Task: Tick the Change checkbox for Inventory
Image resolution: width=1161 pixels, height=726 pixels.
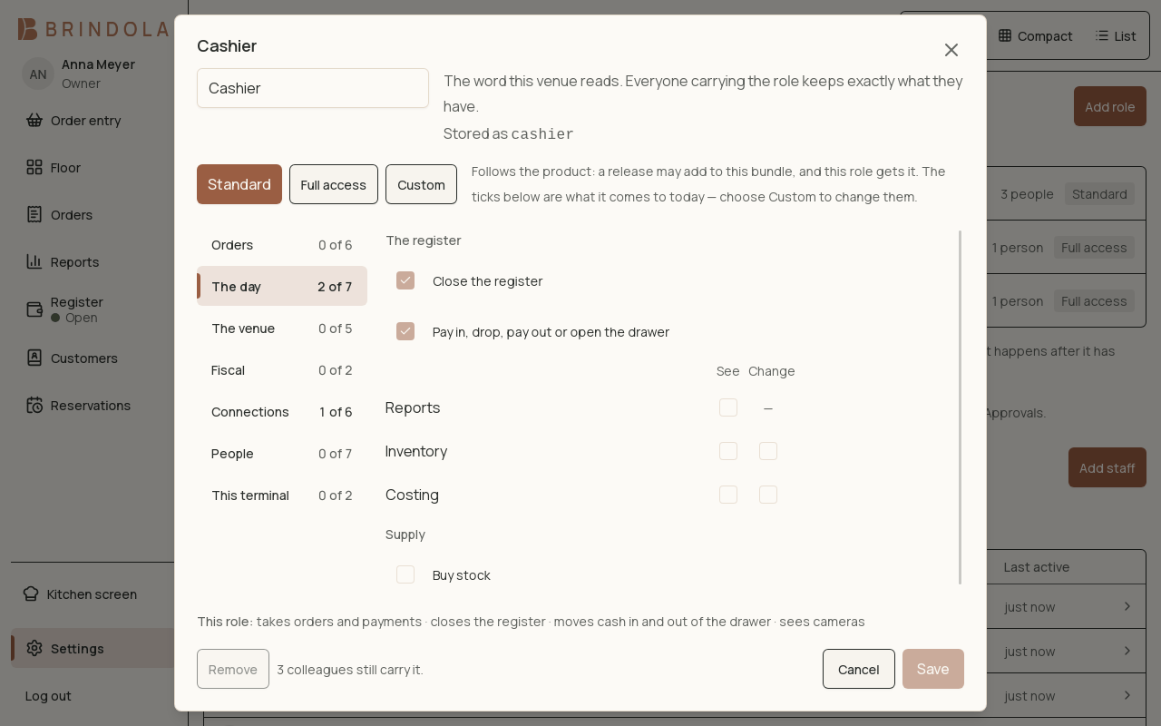Action: click(x=768, y=451)
